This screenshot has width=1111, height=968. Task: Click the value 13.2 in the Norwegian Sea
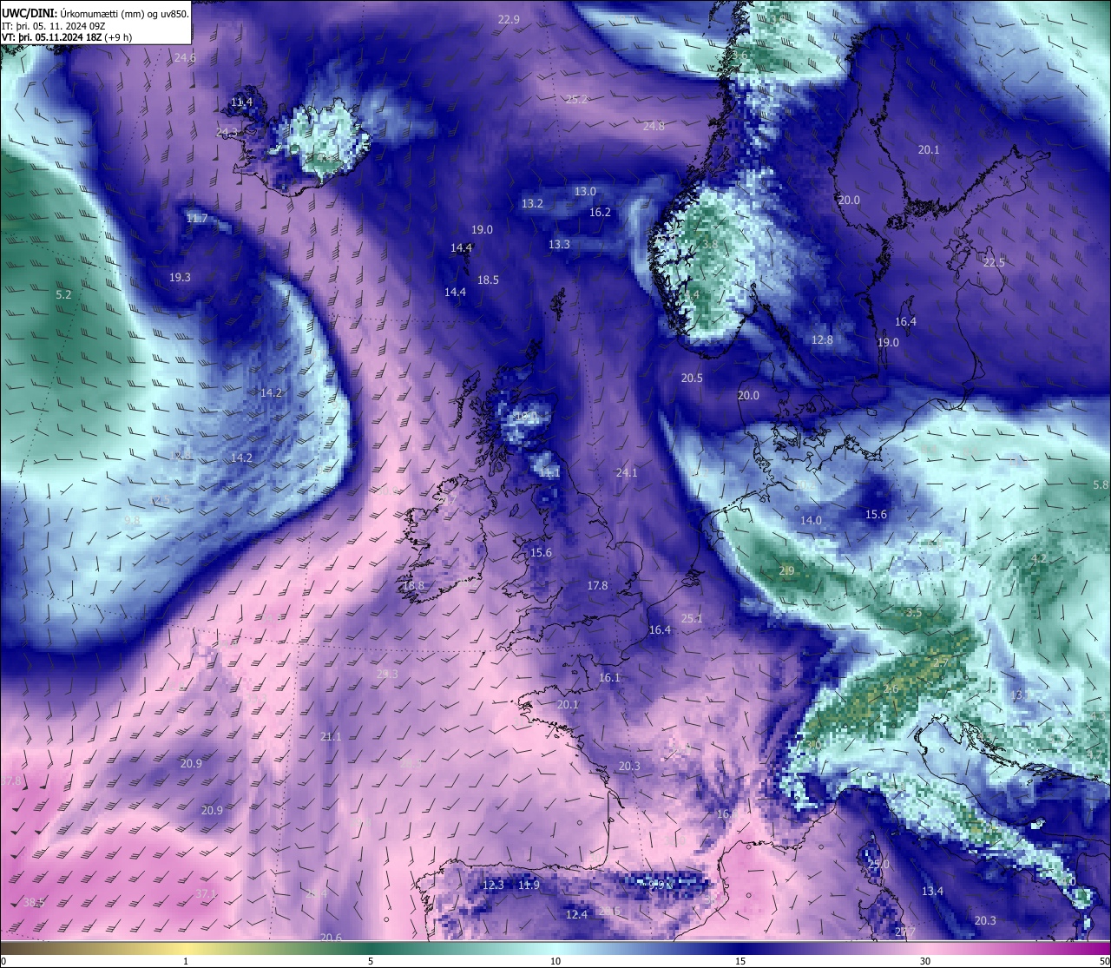(x=532, y=203)
